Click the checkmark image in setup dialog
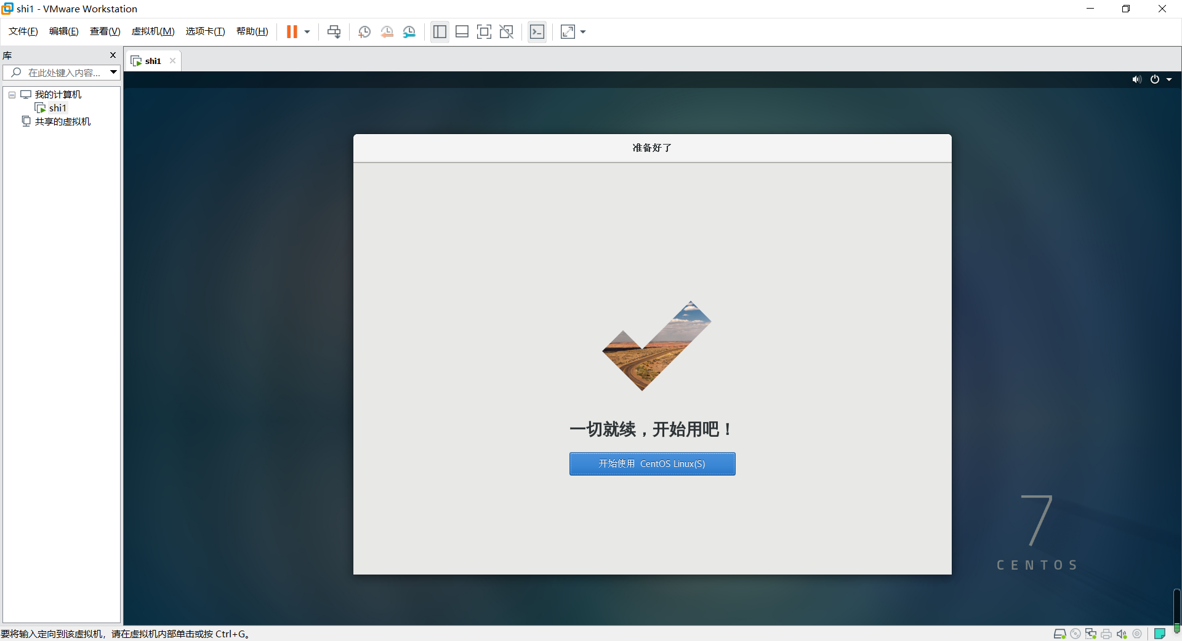Screen dimensions: 1182x641 tap(656, 346)
